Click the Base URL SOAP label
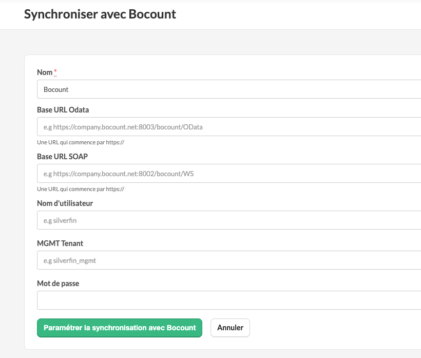This screenshot has width=421, height=358. [x=62, y=157]
